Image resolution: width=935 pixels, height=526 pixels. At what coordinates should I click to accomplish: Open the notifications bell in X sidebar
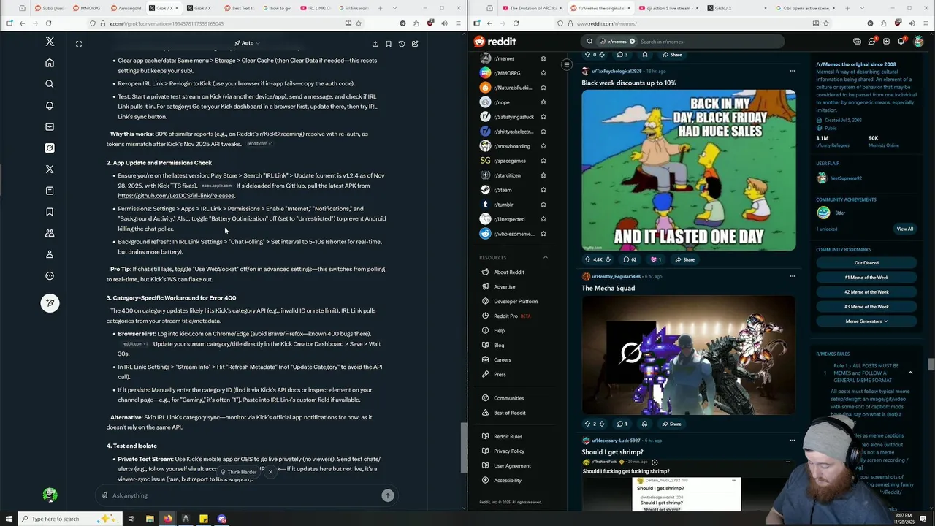pos(50,105)
